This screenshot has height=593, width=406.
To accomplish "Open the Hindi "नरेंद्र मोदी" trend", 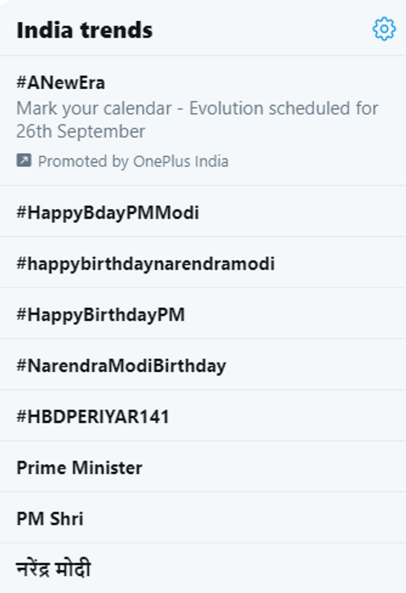I will tap(53, 569).
